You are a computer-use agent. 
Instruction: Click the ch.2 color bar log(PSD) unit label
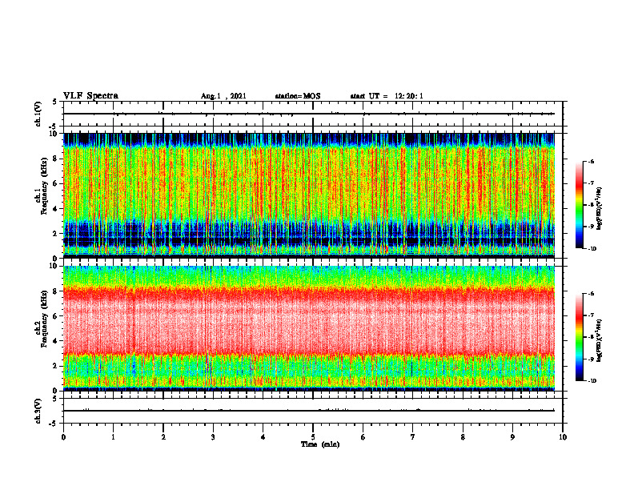coord(600,340)
